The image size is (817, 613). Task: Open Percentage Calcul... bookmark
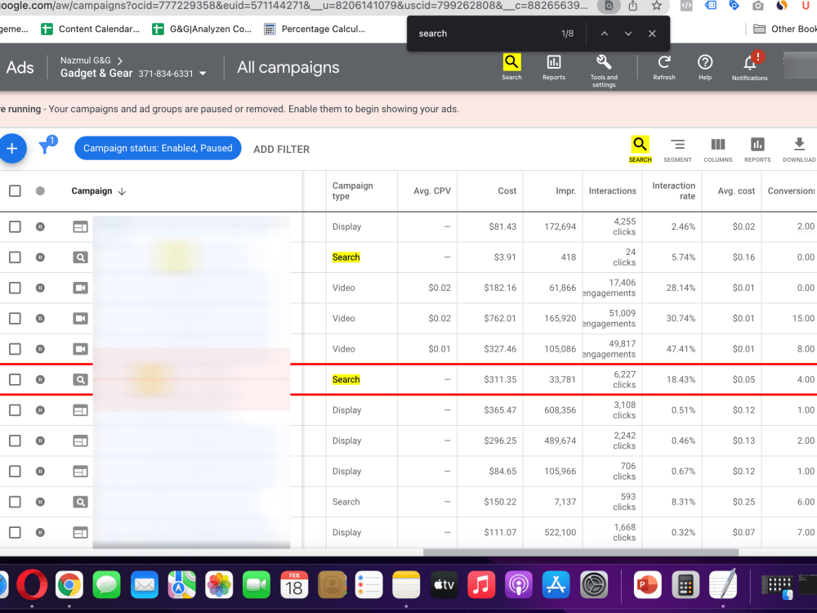click(315, 29)
